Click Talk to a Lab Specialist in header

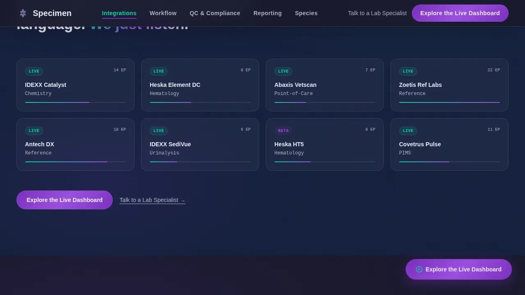click(377, 13)
